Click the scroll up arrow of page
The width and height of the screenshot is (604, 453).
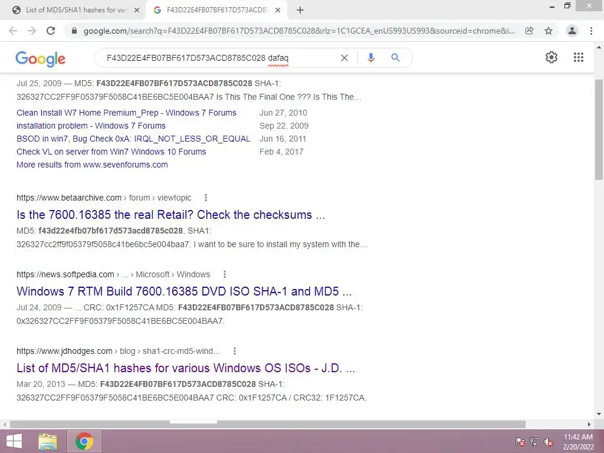point(599,47)
